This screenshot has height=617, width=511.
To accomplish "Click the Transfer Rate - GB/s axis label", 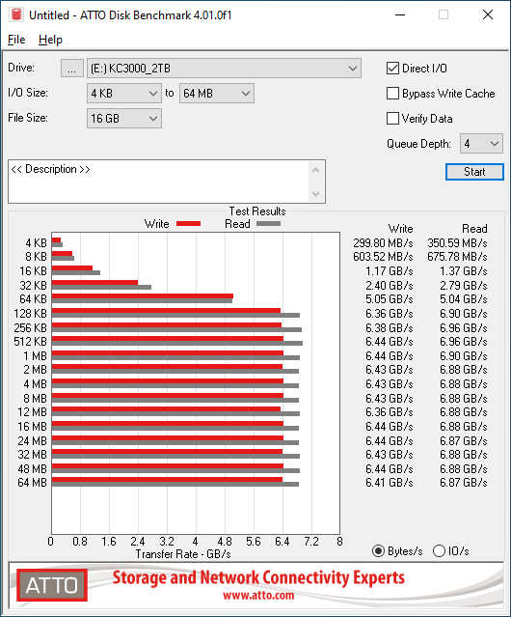I will 183,554.
